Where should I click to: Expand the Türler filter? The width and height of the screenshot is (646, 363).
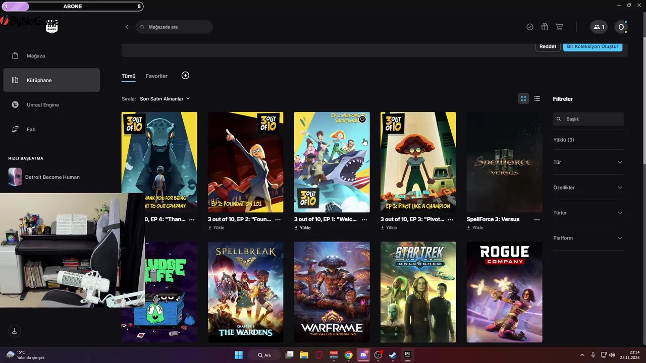click(588, 213)
